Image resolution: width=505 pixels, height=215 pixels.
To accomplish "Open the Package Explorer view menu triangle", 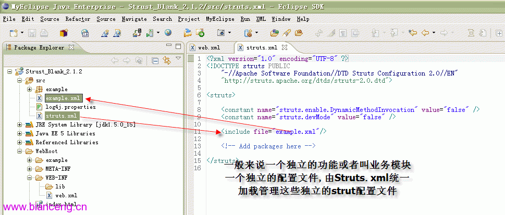I will point(178,58).
